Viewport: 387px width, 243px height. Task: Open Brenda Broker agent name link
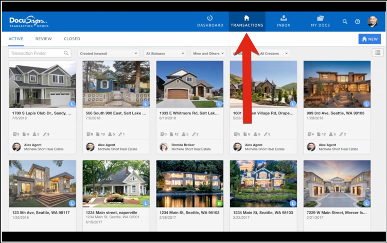(x=182, y=145)
